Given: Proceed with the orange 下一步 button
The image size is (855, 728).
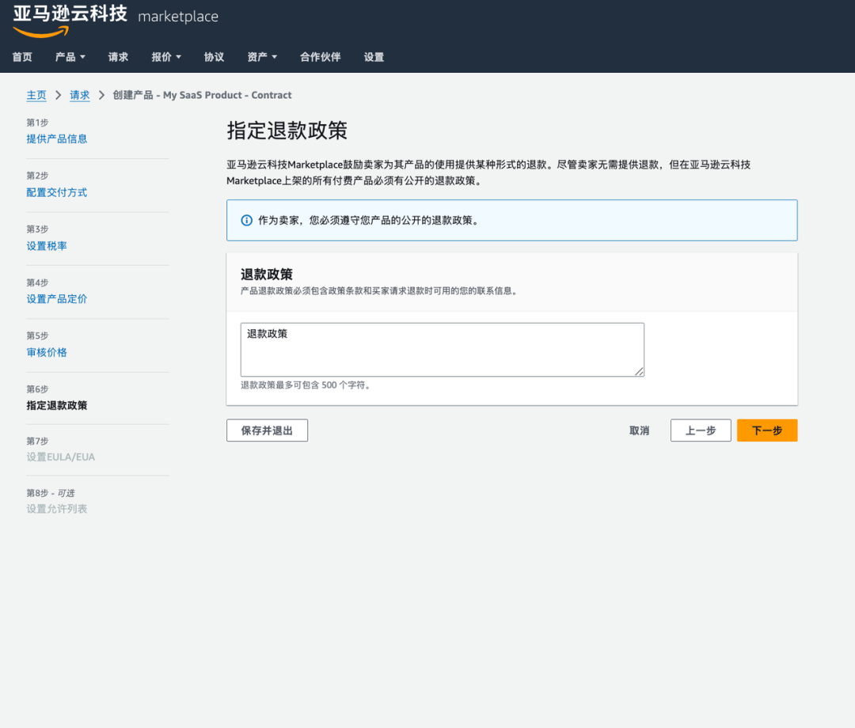Looking at the screenshot, I should click(766, 430).
